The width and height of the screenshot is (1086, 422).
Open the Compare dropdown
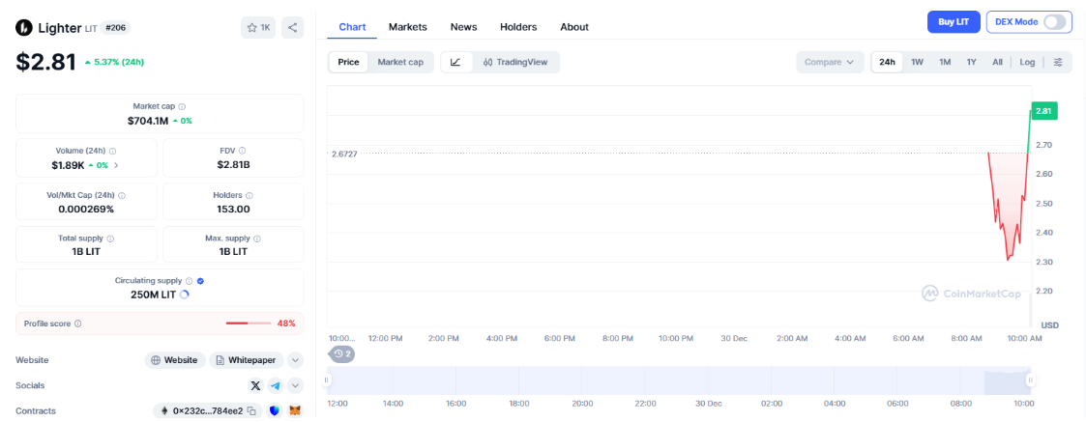(x=830, y=62)
